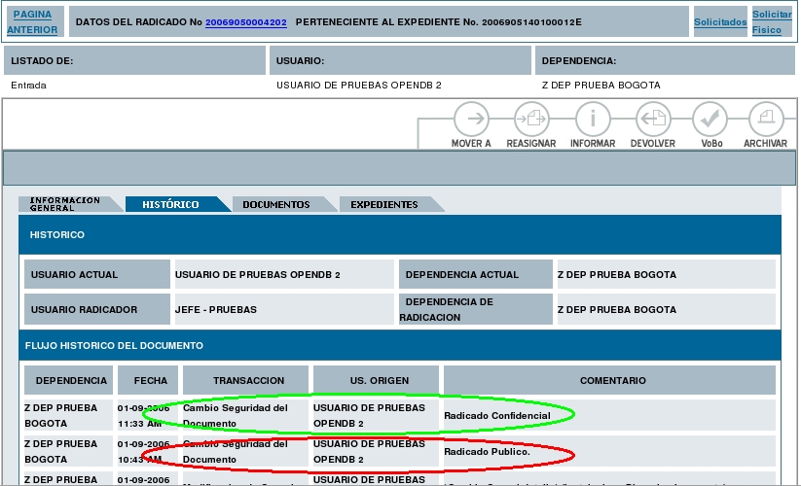Click the 'Entrada' listing value
This screenshot has width=801, height=486.
[28, 86]
